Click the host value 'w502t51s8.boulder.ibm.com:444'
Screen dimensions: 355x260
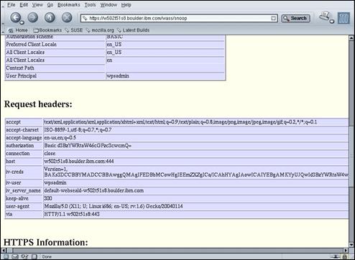pyautogui.click(x=79, y=162)
